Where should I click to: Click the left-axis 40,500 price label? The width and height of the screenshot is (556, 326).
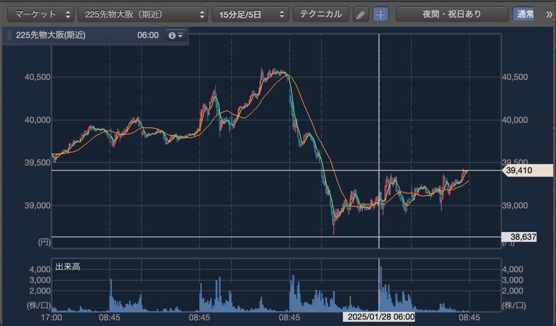(x=37, y=77)
